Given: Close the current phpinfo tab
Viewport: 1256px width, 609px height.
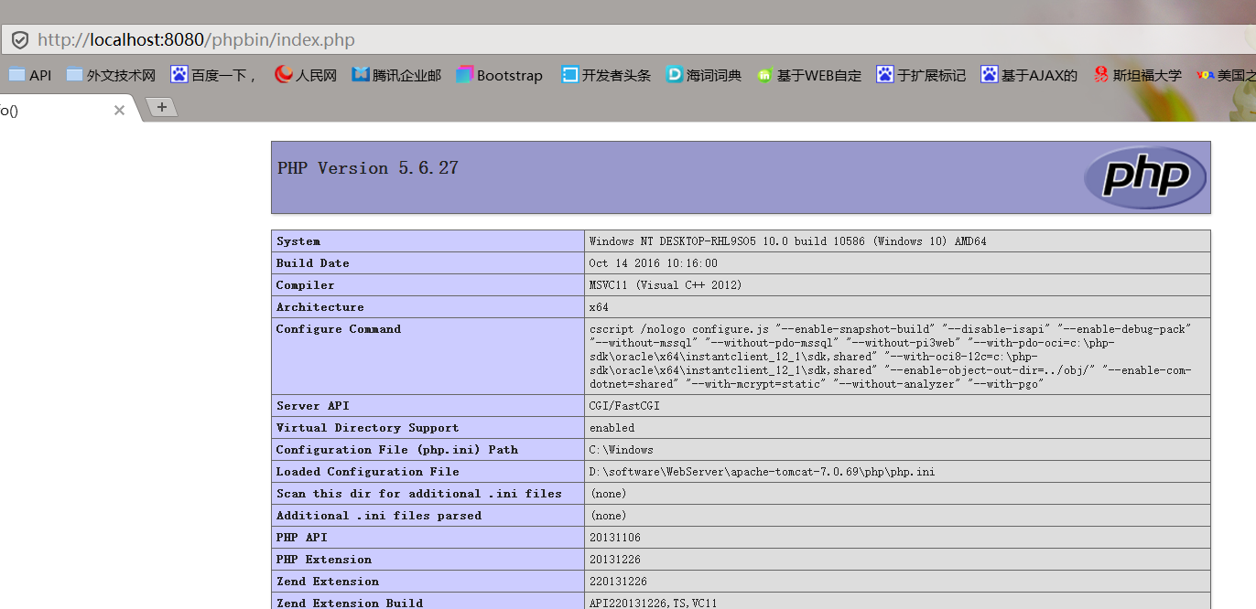Looking at the screenshot, I should [119, 110].
